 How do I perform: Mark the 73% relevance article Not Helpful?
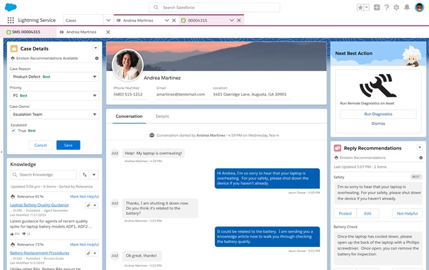pos(84,244)
